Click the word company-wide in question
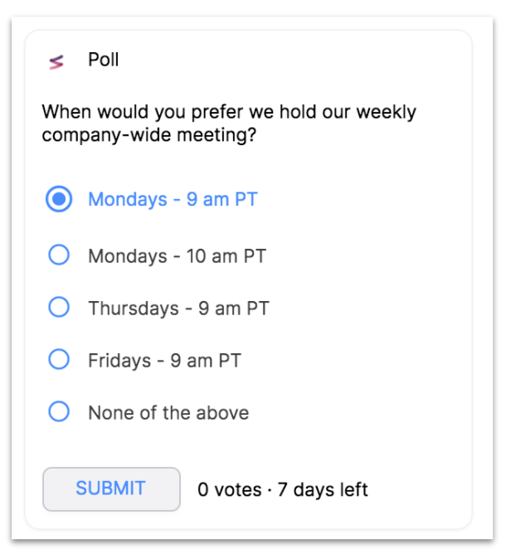 point(106,135)
